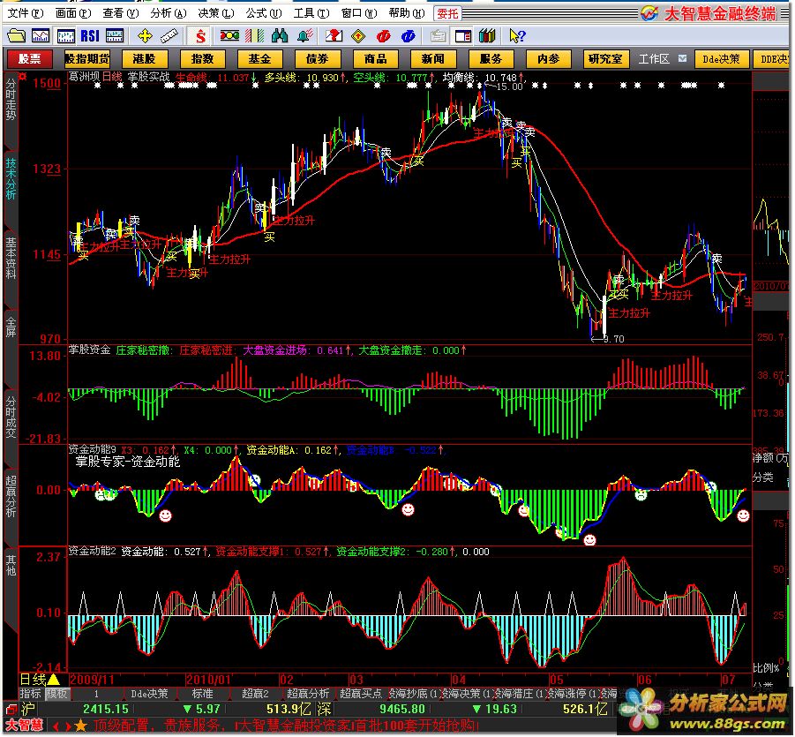The height and width of the screenshot is (737, 795).
Task: Switch to 技术分析 side tab
Action: coord(11,178)
